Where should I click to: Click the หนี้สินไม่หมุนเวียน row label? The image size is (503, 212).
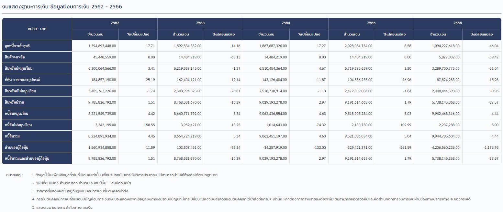tap(18, 125)
